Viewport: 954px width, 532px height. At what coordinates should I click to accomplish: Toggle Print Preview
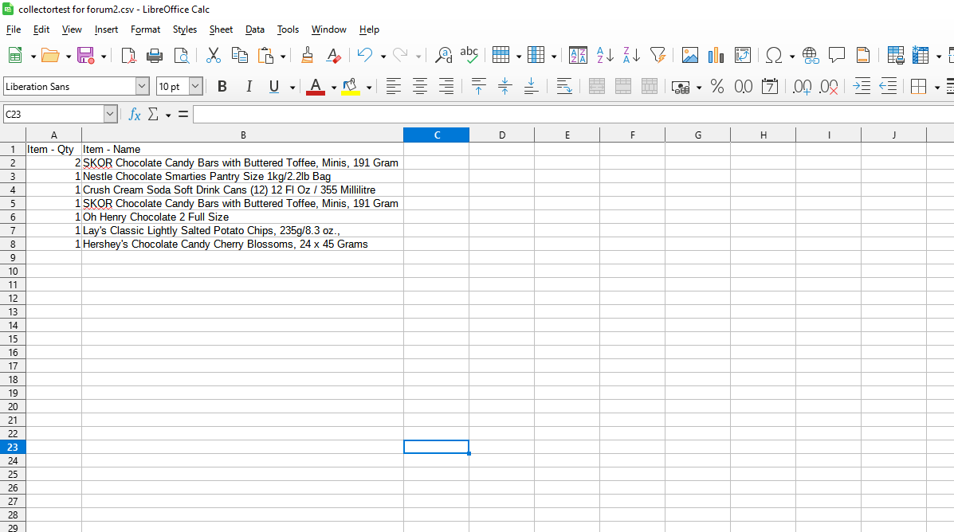181,55
